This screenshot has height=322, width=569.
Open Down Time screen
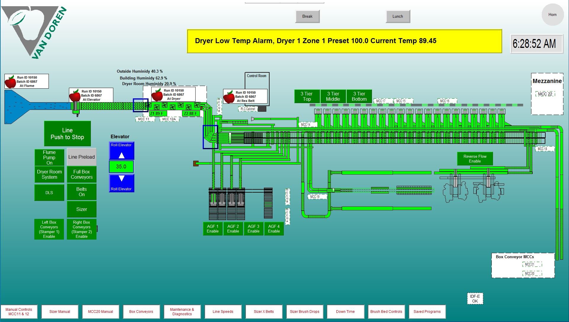345,312
